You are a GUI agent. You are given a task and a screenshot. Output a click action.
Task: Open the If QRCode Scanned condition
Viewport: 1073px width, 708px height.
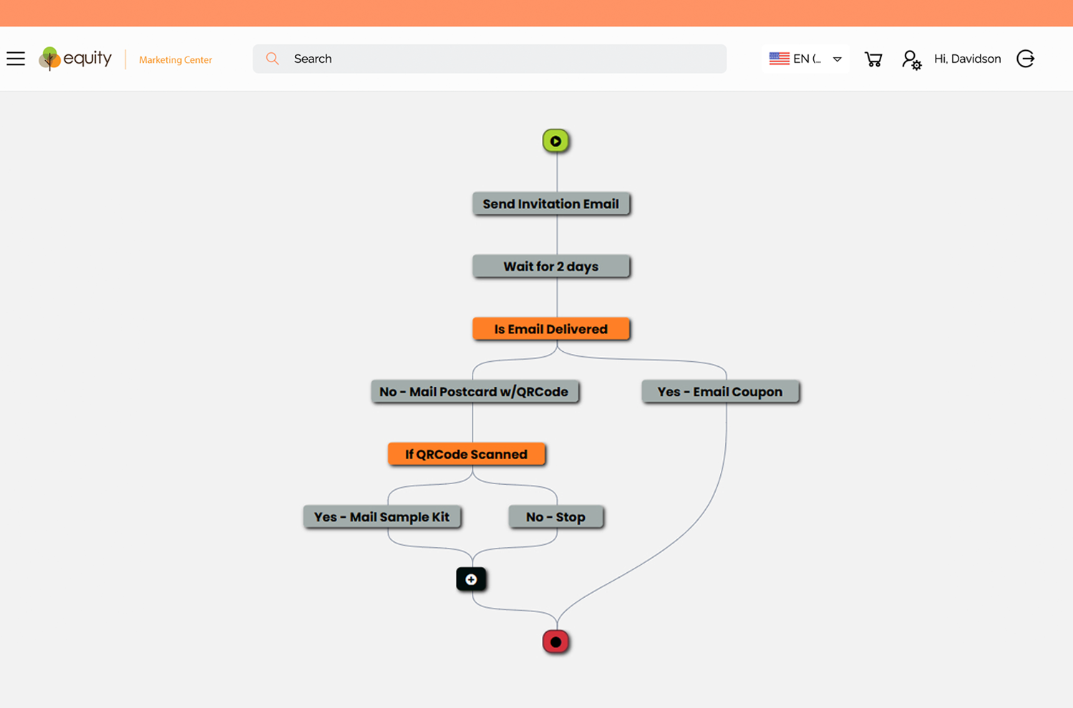click(466, 454)
